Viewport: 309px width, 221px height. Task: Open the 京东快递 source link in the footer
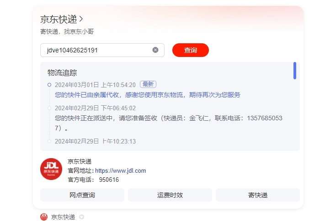tap(63, 217)
